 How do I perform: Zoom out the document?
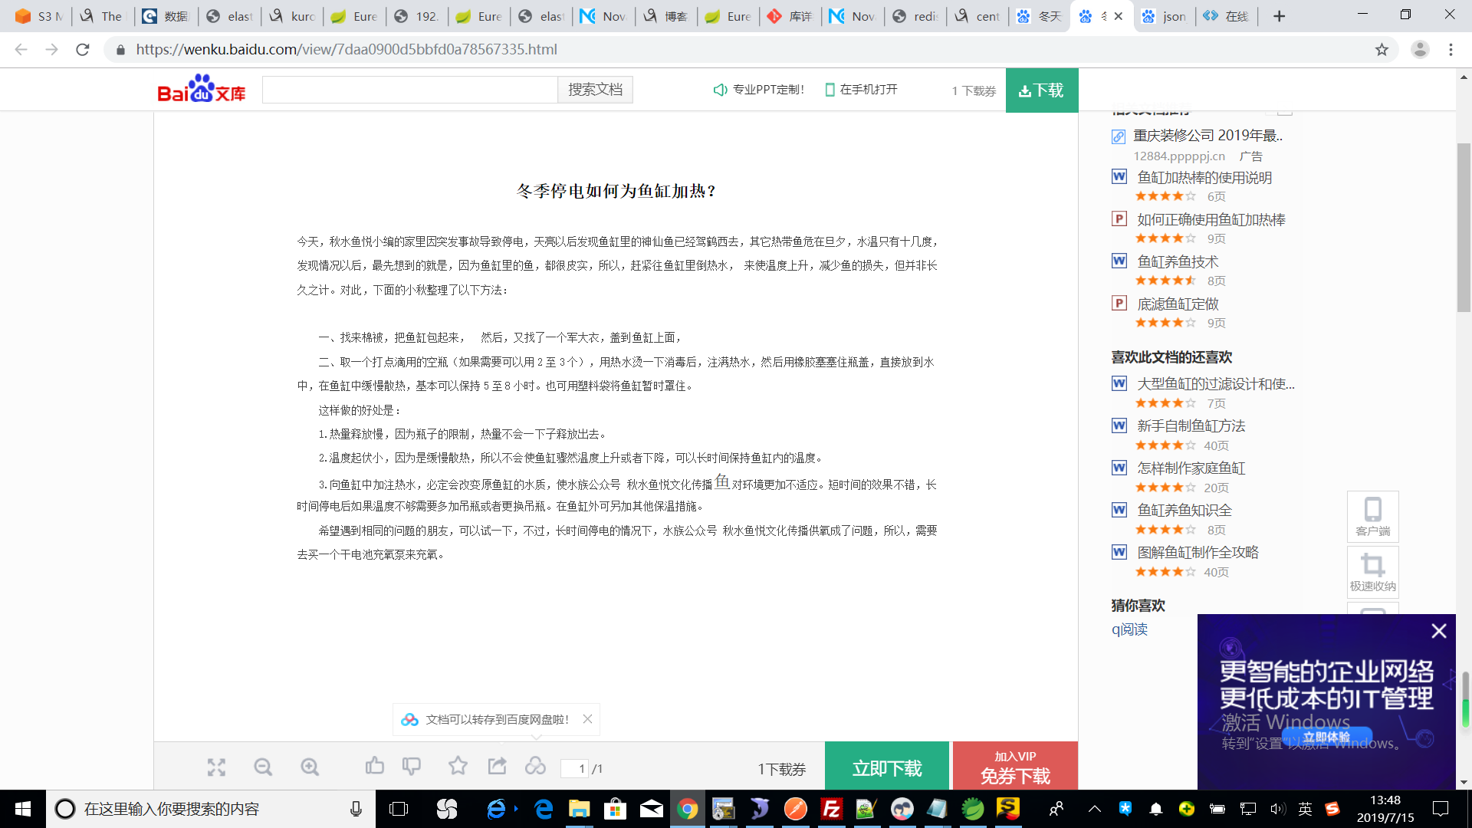(263, 767)
